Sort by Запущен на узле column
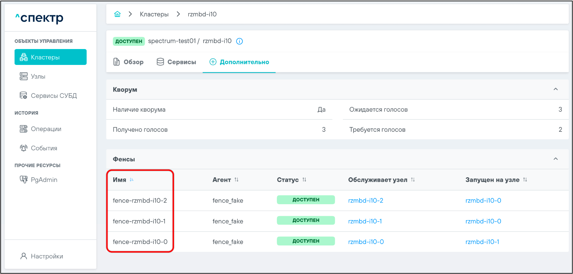This screenshot has height=274, width=573. (525, 180)
